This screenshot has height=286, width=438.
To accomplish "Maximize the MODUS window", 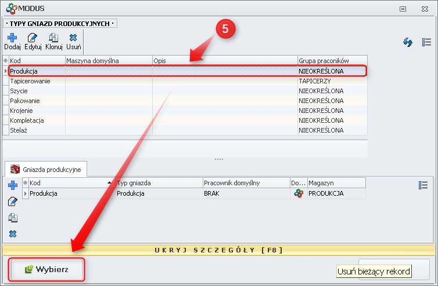I will (x=403, y=9).
